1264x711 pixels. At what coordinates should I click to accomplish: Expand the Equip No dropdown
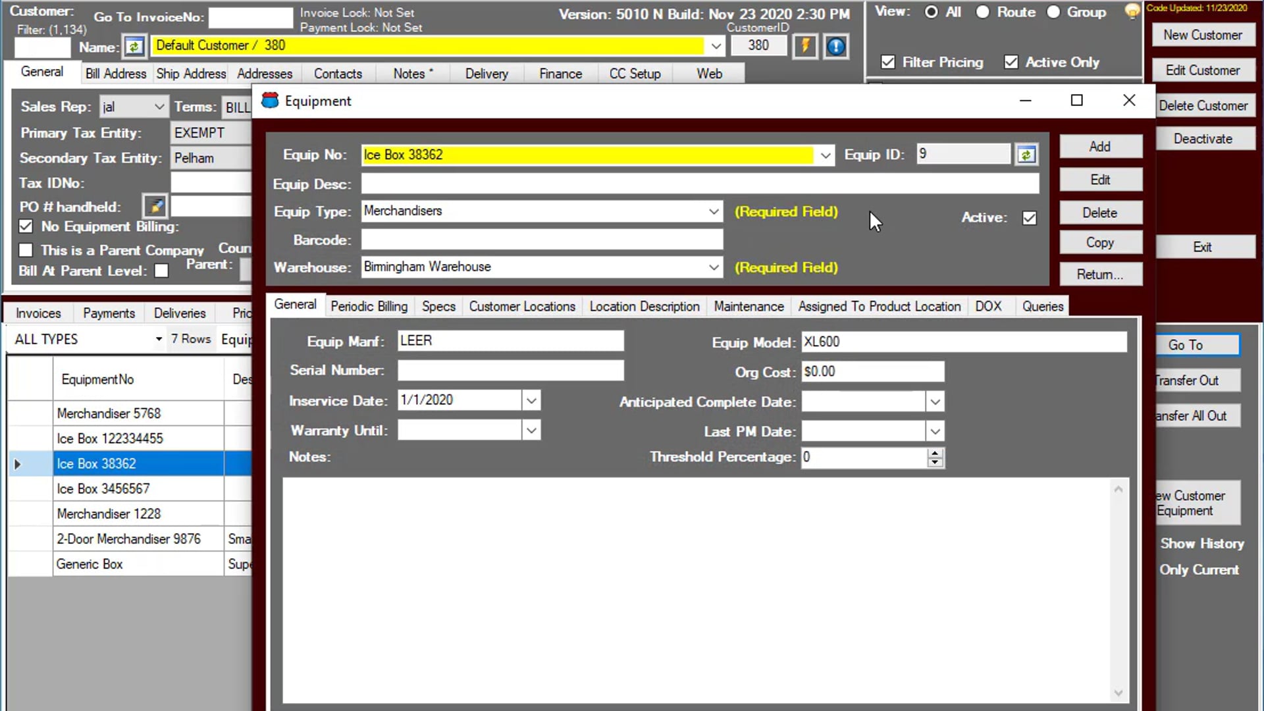(825, 155)
